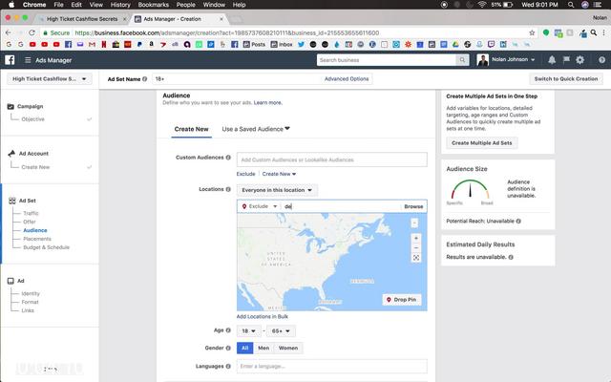Click the Drop Pin button on map

pos(401,299)
